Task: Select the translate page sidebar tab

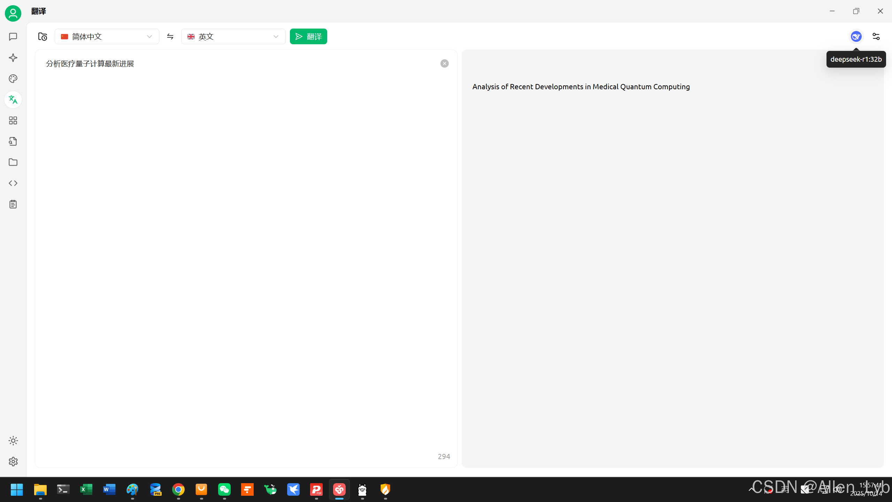Action: coord(13,100)
